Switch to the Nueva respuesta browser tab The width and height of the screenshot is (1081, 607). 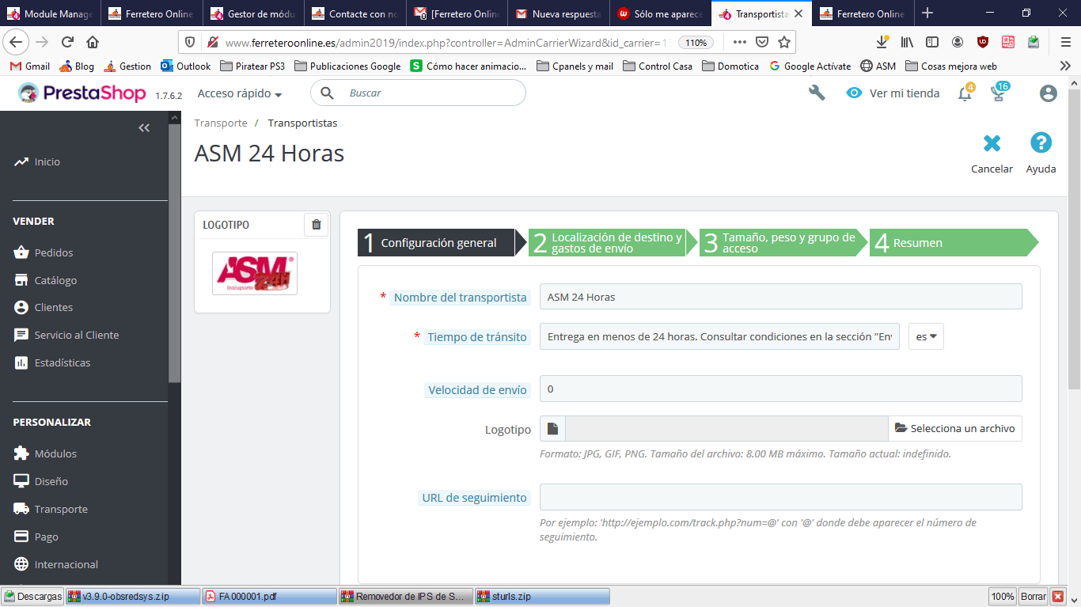pos(558,13)
